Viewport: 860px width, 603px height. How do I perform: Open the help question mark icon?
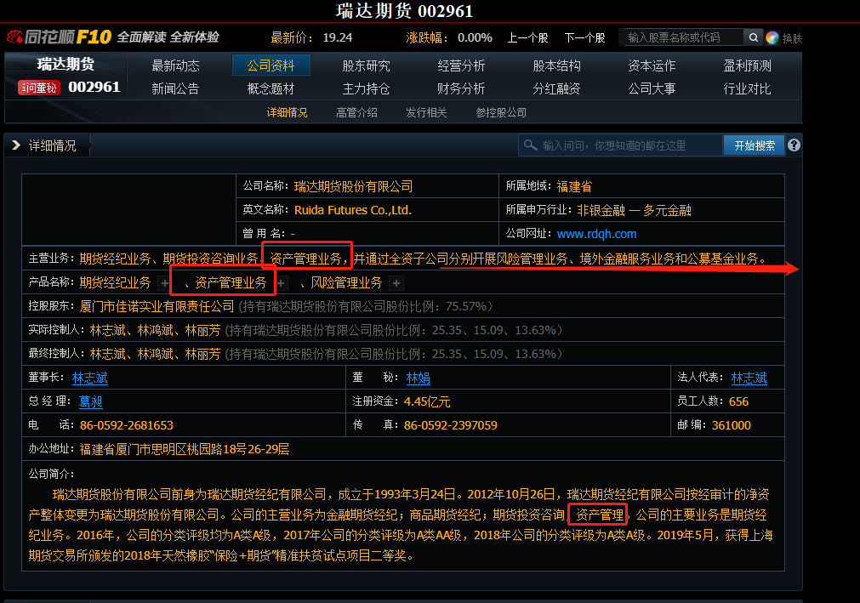(794, 145)
